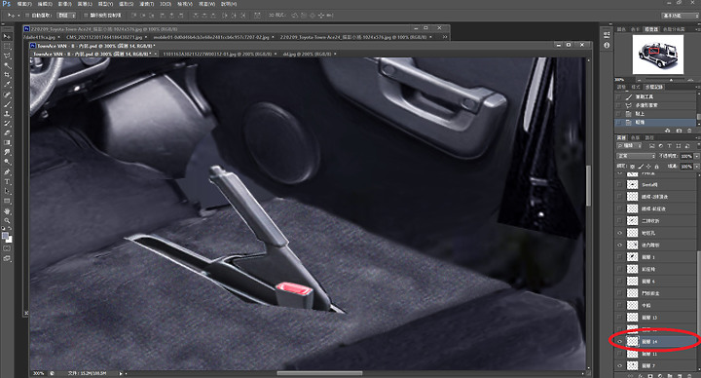
Task: Select the Path Selection tool
Action: tap(7, 191)
